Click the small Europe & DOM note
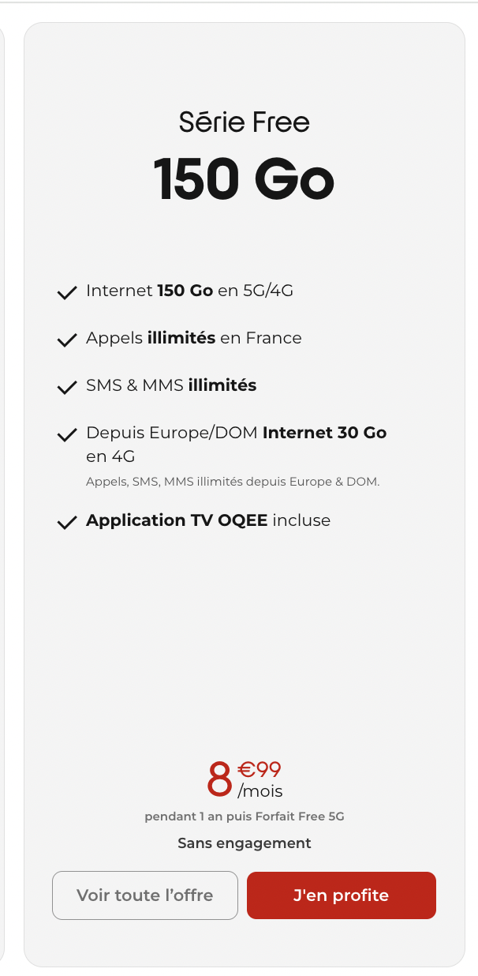Screen dimensions: 478x976 point(233,481)
